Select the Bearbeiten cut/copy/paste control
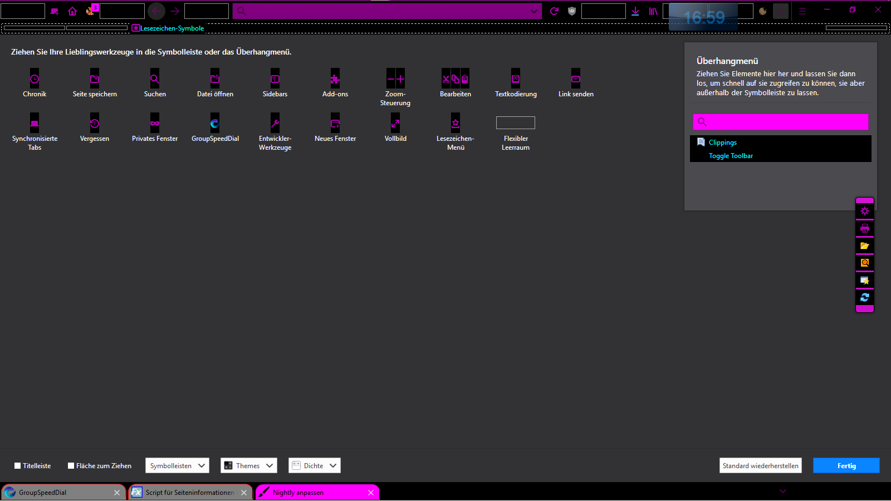The image size is (891, 501). point(456,79)
